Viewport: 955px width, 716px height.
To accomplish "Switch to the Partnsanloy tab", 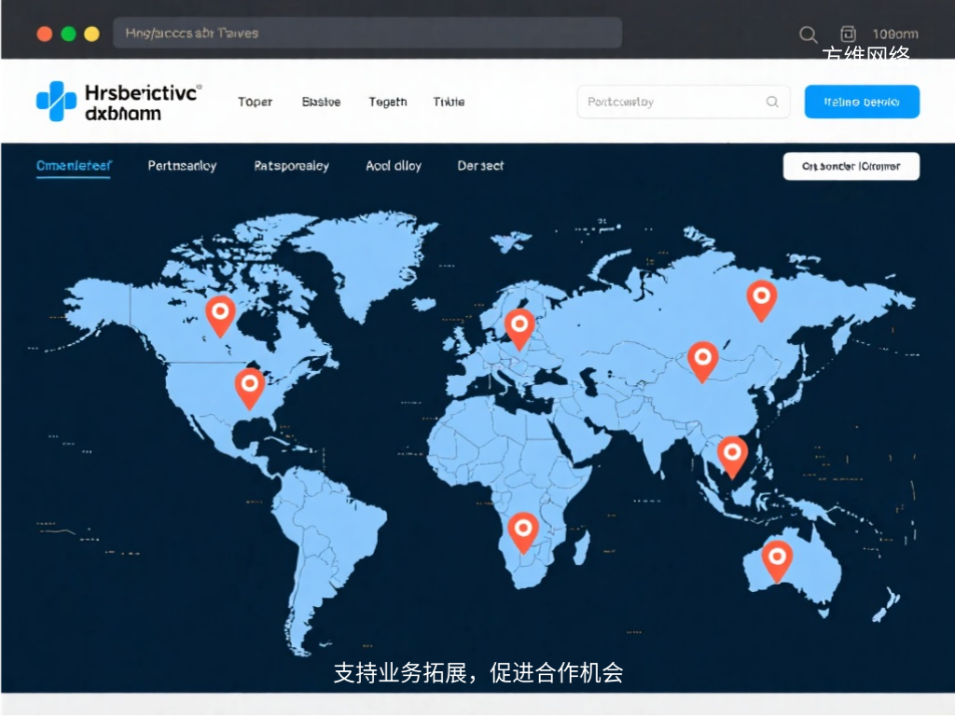I will 182,166.
